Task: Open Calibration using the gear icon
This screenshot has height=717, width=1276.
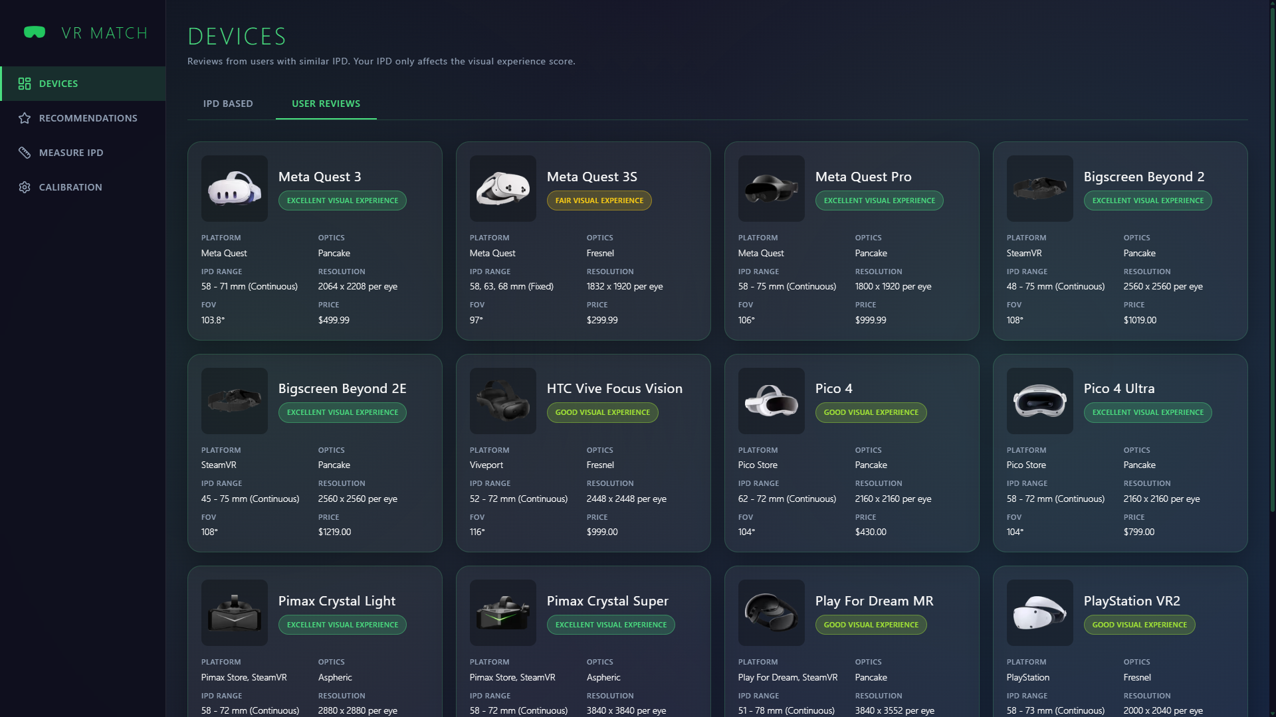Action: coord(24,187)
